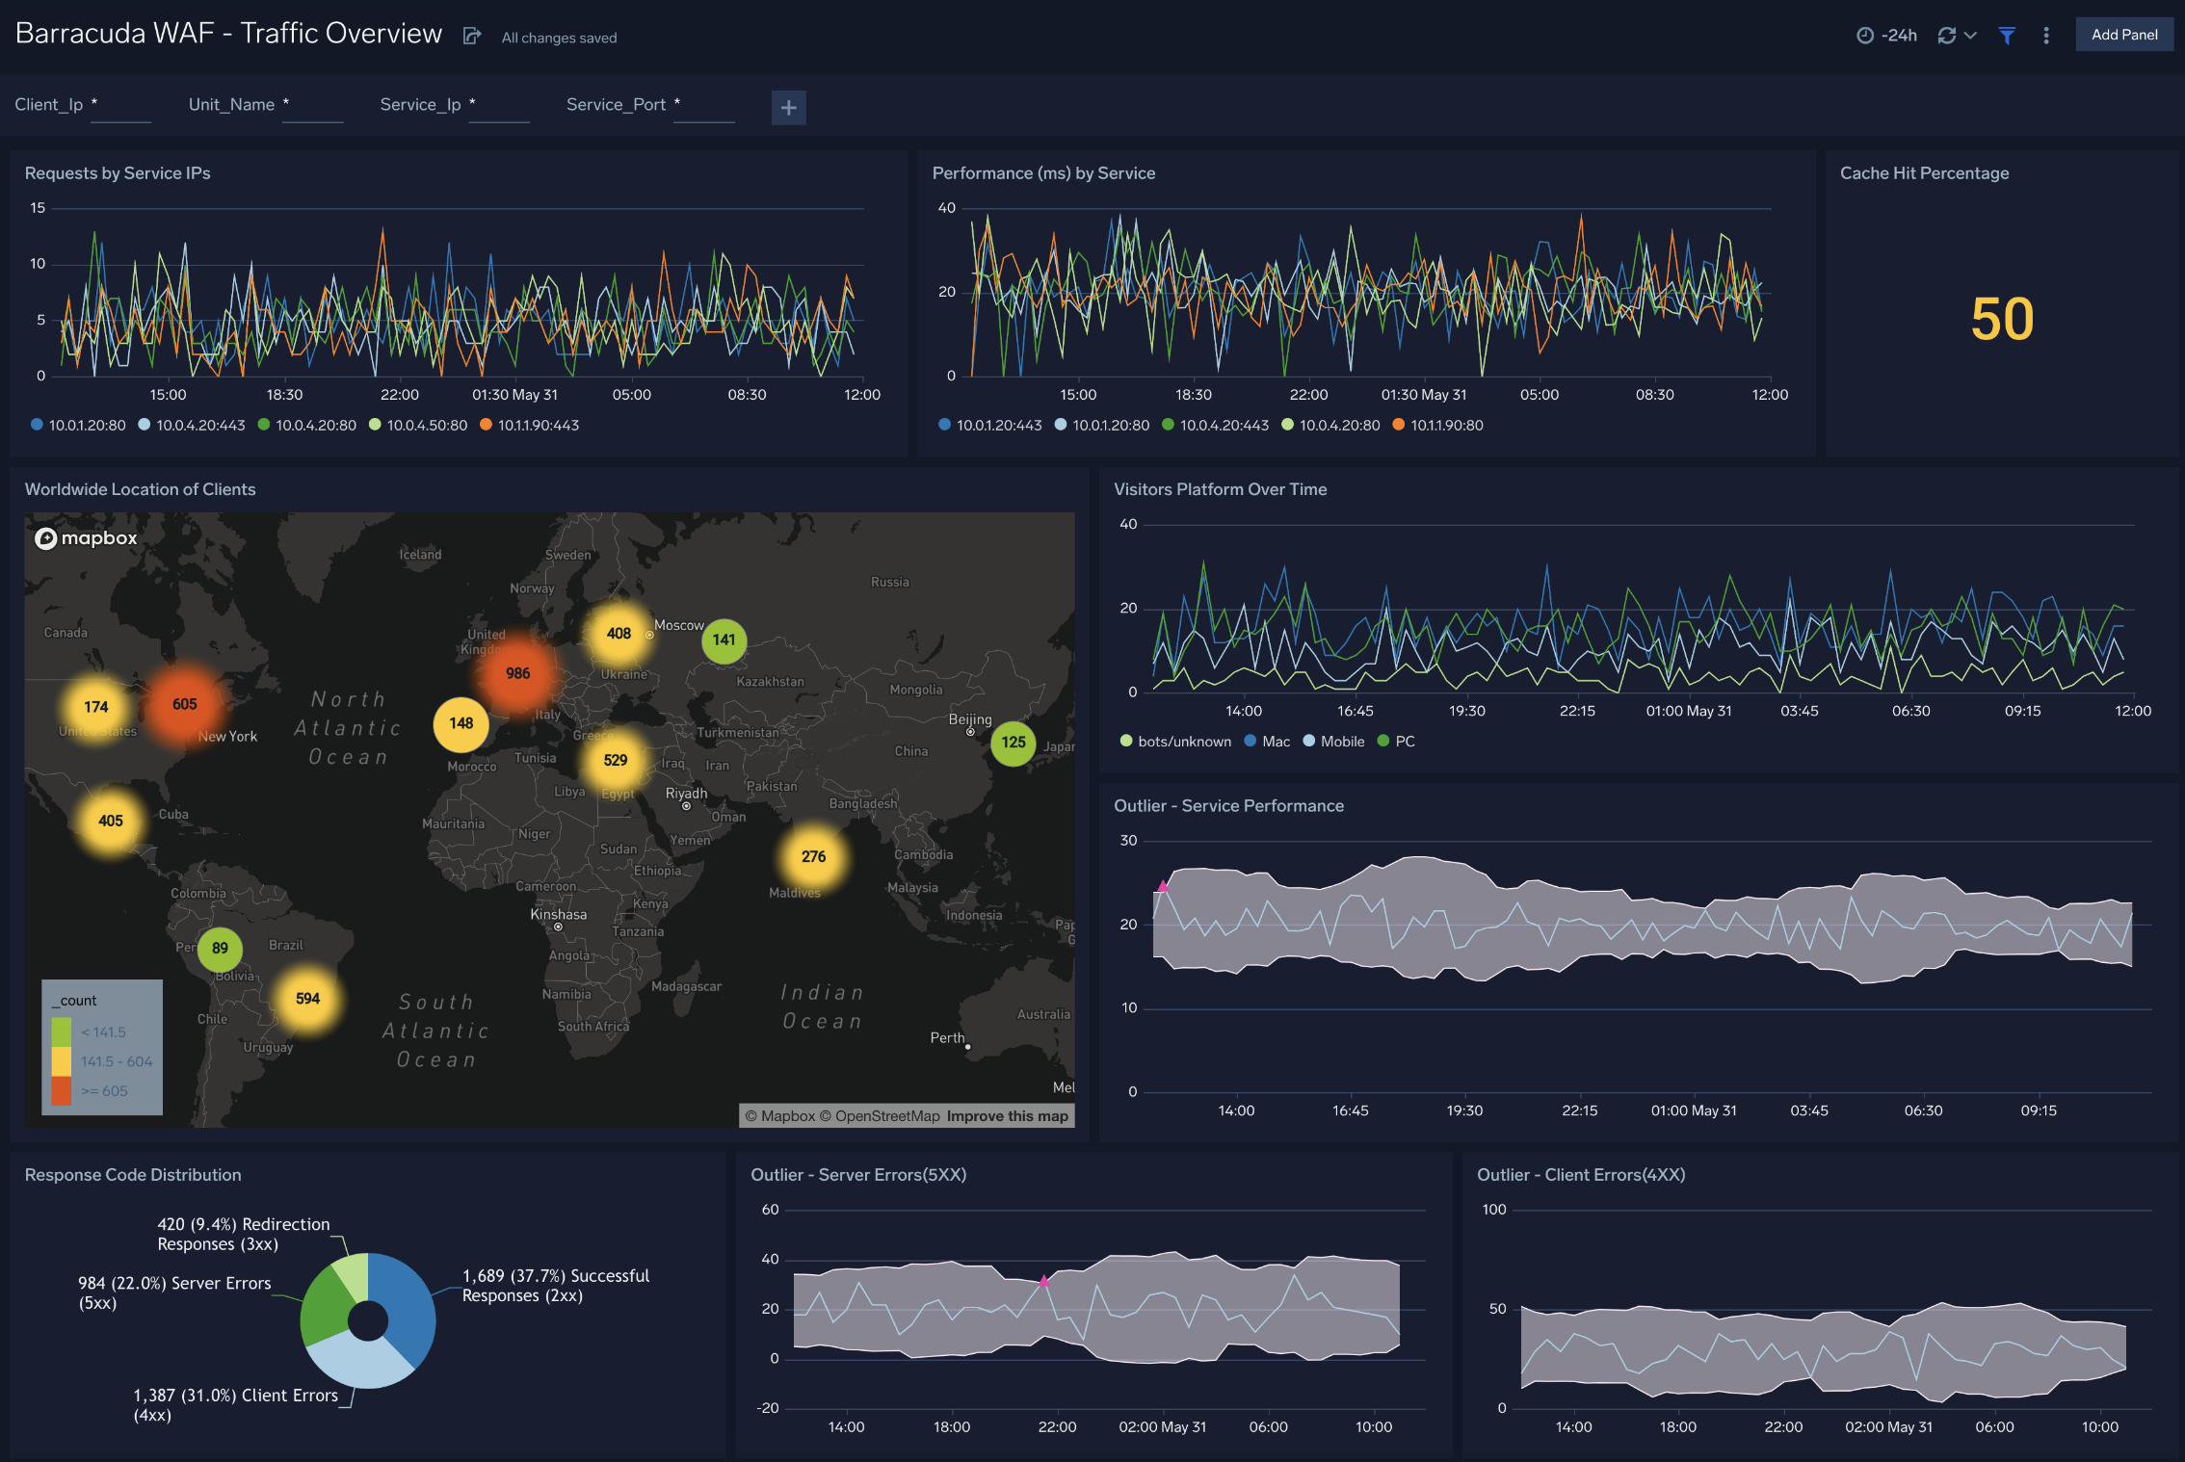Click the share icon next to dashboard title
This screenshot has height=1462, width=2185.
(x=471, y=35)
